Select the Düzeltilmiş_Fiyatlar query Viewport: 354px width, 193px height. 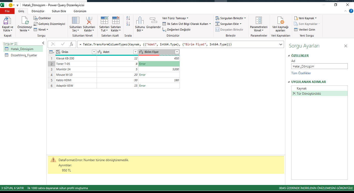[x=23, y=55]
